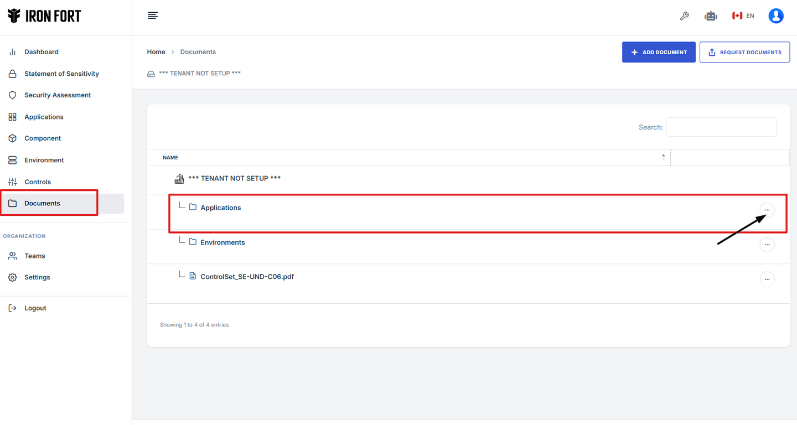Sort the table by Name column header
Screen dimensions: 797x425
pyautogui.click(x=170, y=158)
